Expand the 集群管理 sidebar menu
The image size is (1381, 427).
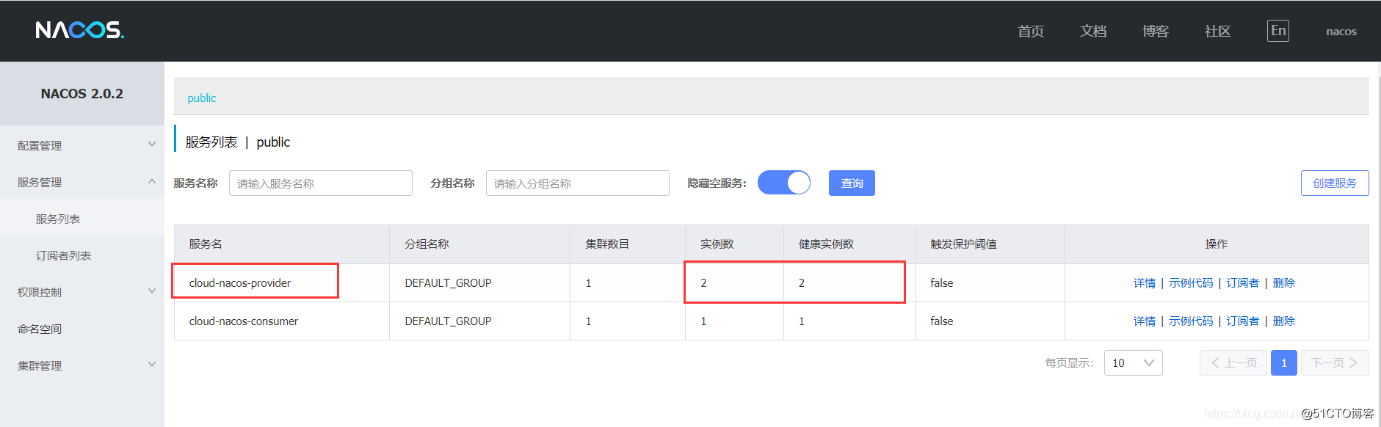click(81, 365)
